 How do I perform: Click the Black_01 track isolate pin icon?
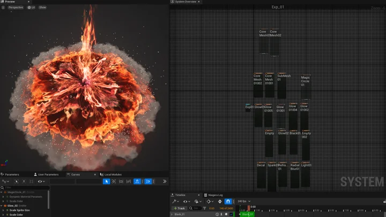[x=221, y=214]
